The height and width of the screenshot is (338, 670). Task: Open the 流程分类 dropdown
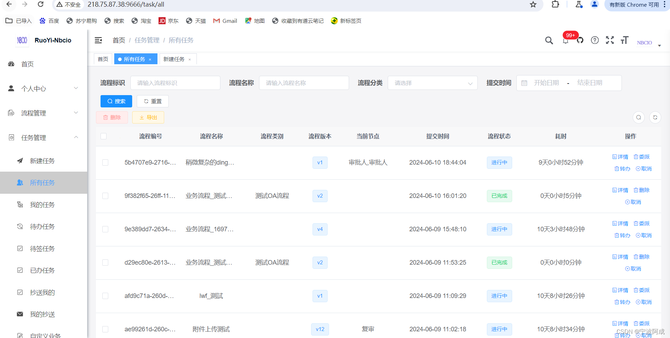point(432,83)
